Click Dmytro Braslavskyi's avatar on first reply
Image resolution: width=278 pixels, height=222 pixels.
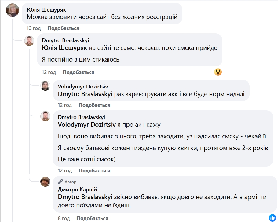click(29, 41)
